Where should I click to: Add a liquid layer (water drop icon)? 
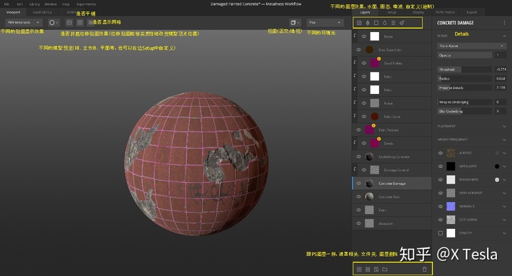(x=385, y=23)
